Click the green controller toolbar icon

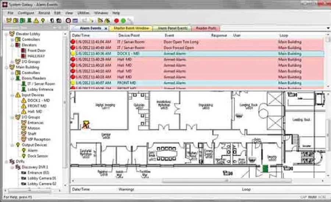tap(22, 21)
